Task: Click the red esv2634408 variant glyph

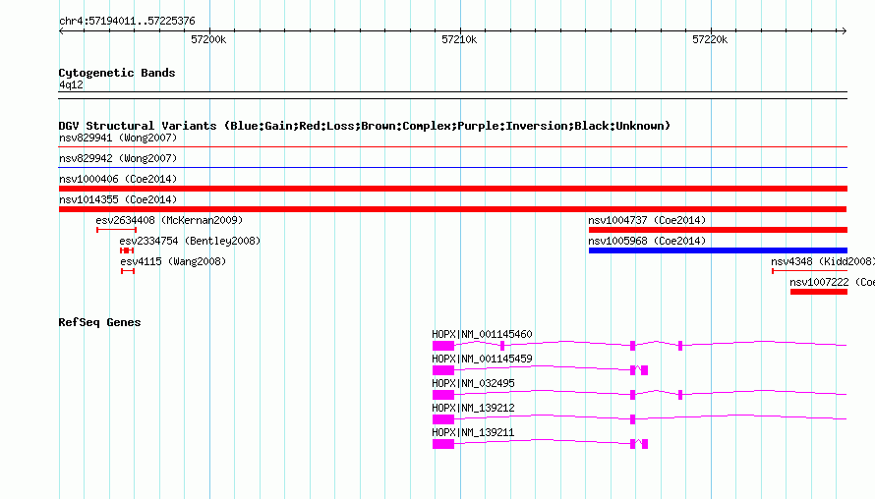Action: pyautogui.click(x=117, y=230)
